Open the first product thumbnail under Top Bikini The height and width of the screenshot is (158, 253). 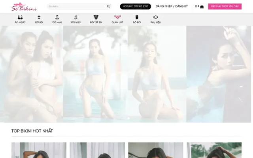pyautogui.click(x=39, y=150)
